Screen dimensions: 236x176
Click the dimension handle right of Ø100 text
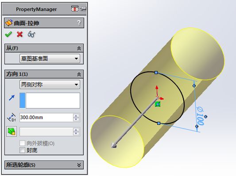tap(206, 116)
